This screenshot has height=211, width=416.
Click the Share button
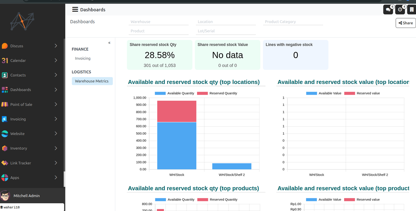[405, 23]
